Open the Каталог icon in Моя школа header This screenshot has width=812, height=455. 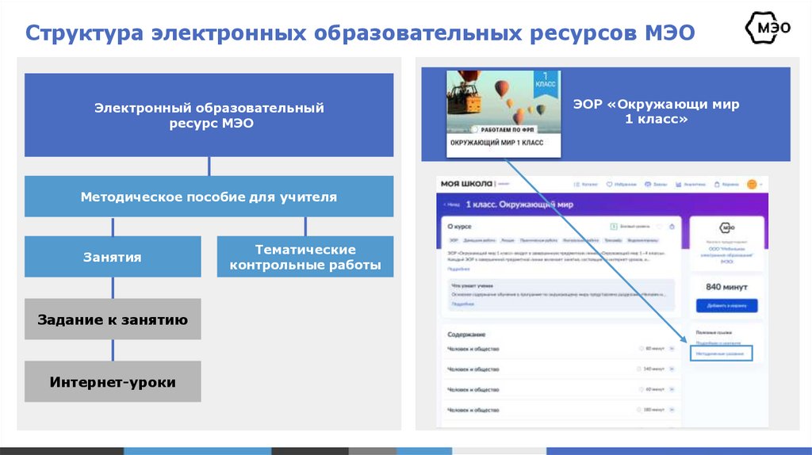(x=576, y=184)
